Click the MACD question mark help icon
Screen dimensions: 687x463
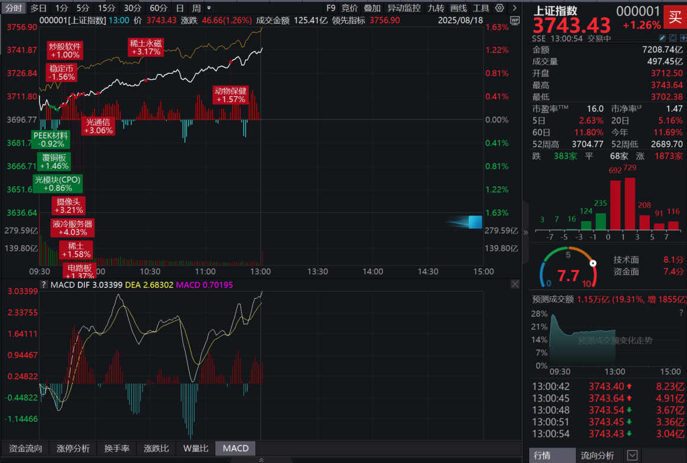43,284
